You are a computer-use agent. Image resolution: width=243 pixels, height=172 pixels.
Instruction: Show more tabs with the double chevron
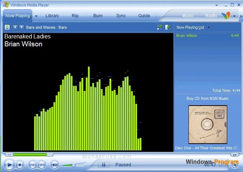coord(241,16)
